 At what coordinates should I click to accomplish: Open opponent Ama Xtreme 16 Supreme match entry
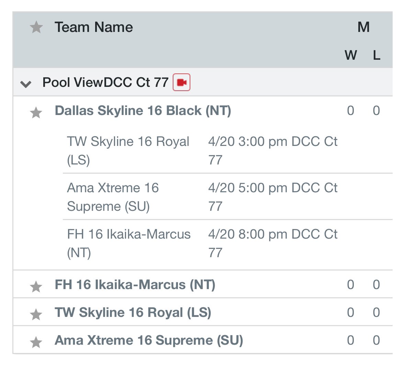[x=113, y=197]
